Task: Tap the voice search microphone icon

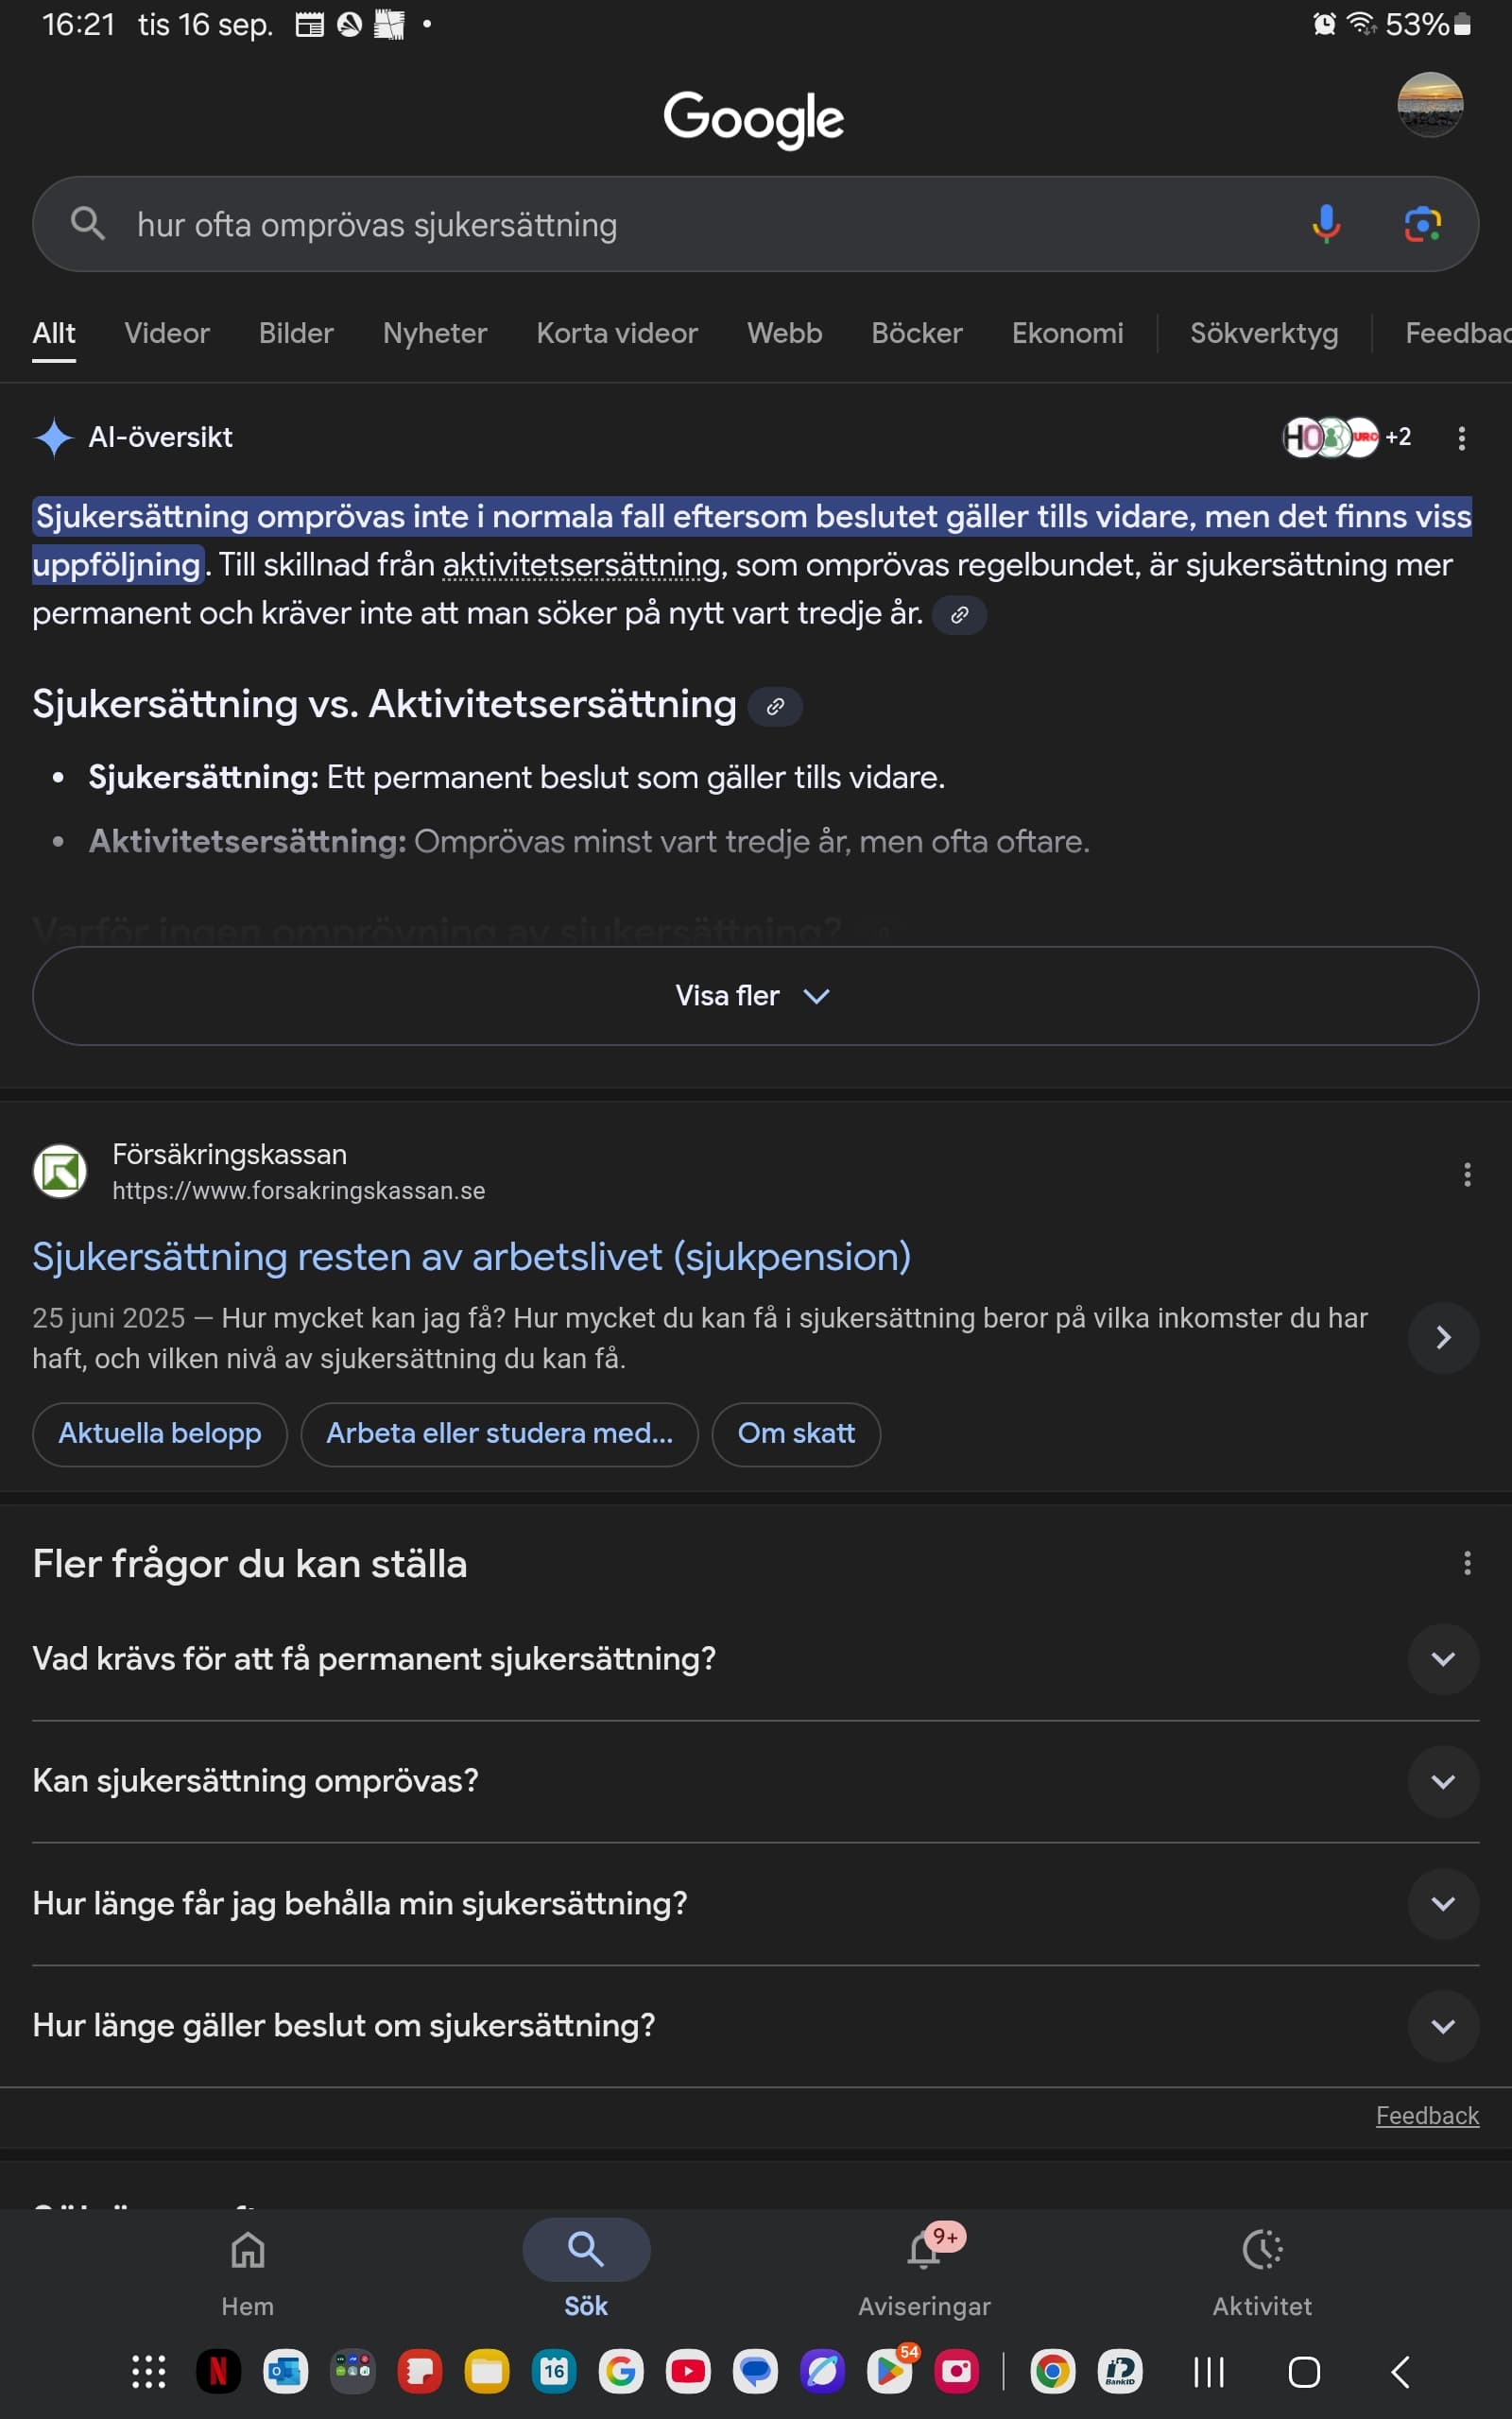Action: click(x=1326, y=224)
